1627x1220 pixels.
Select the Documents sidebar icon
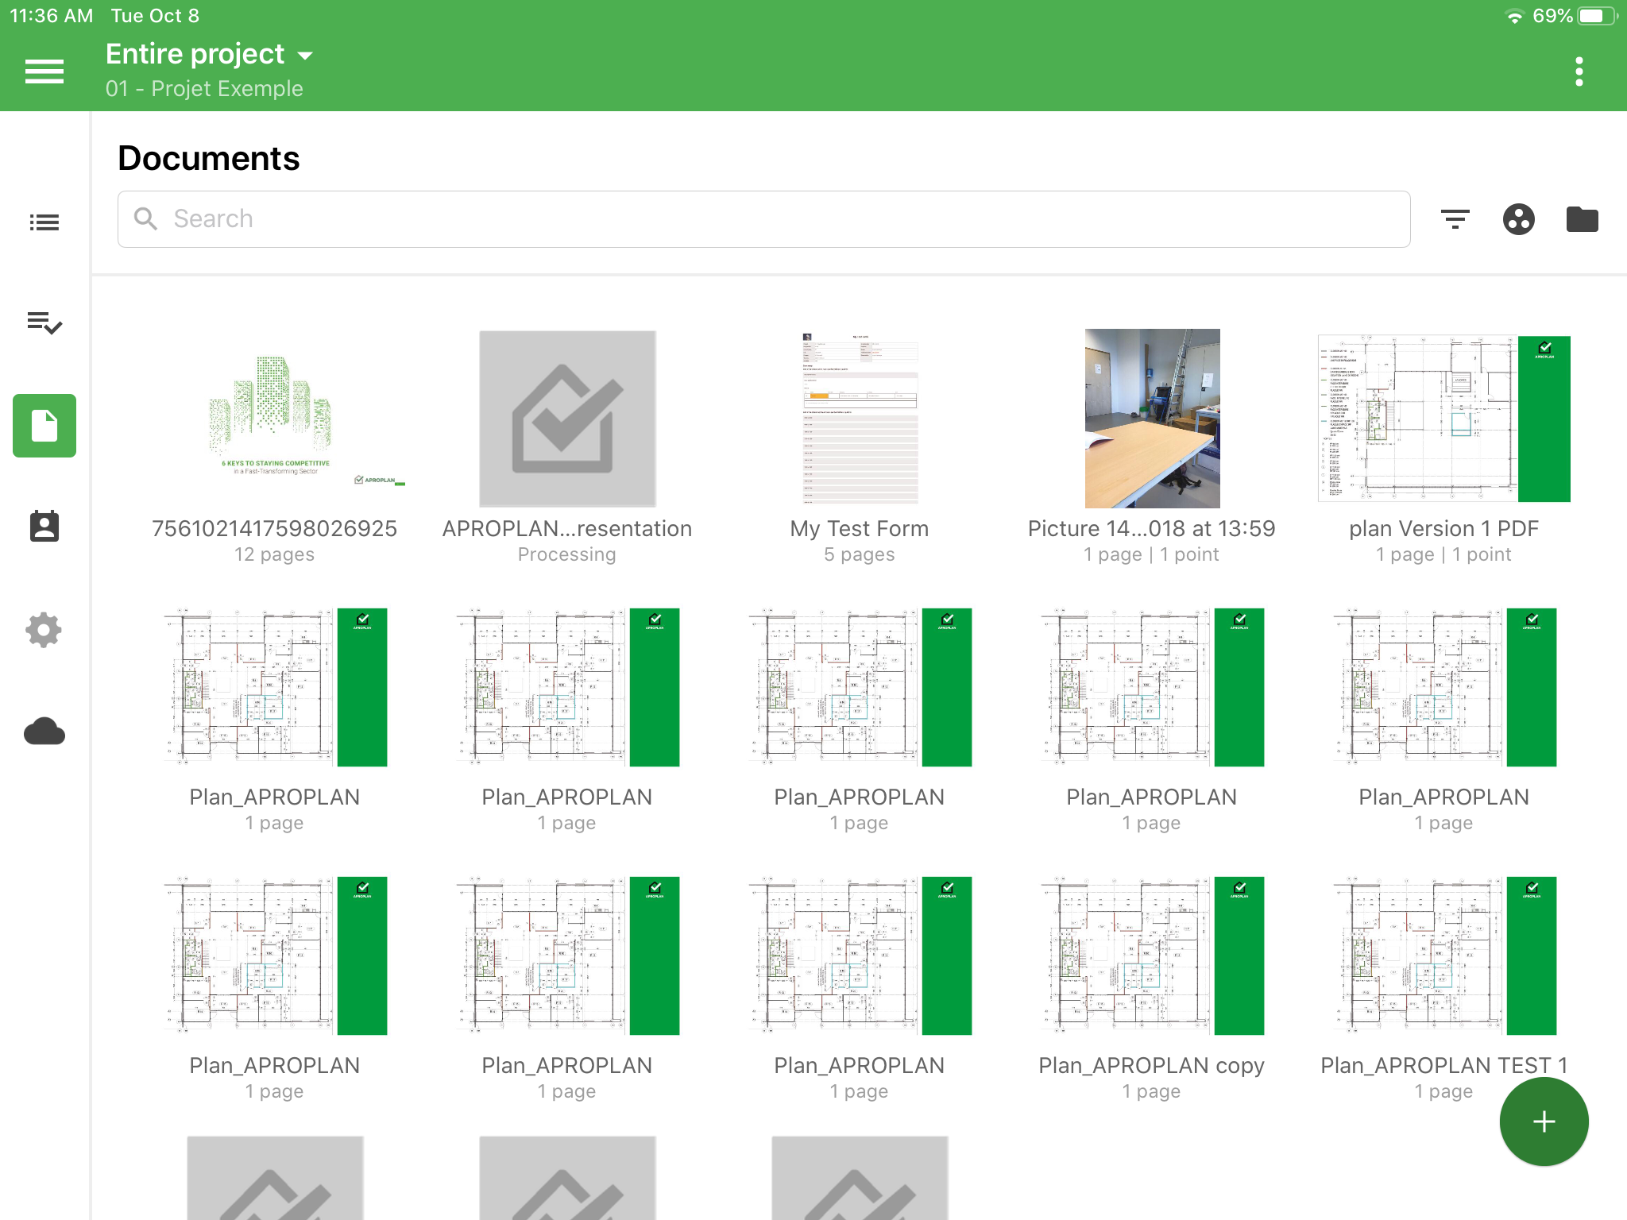[x=44, y=426]
